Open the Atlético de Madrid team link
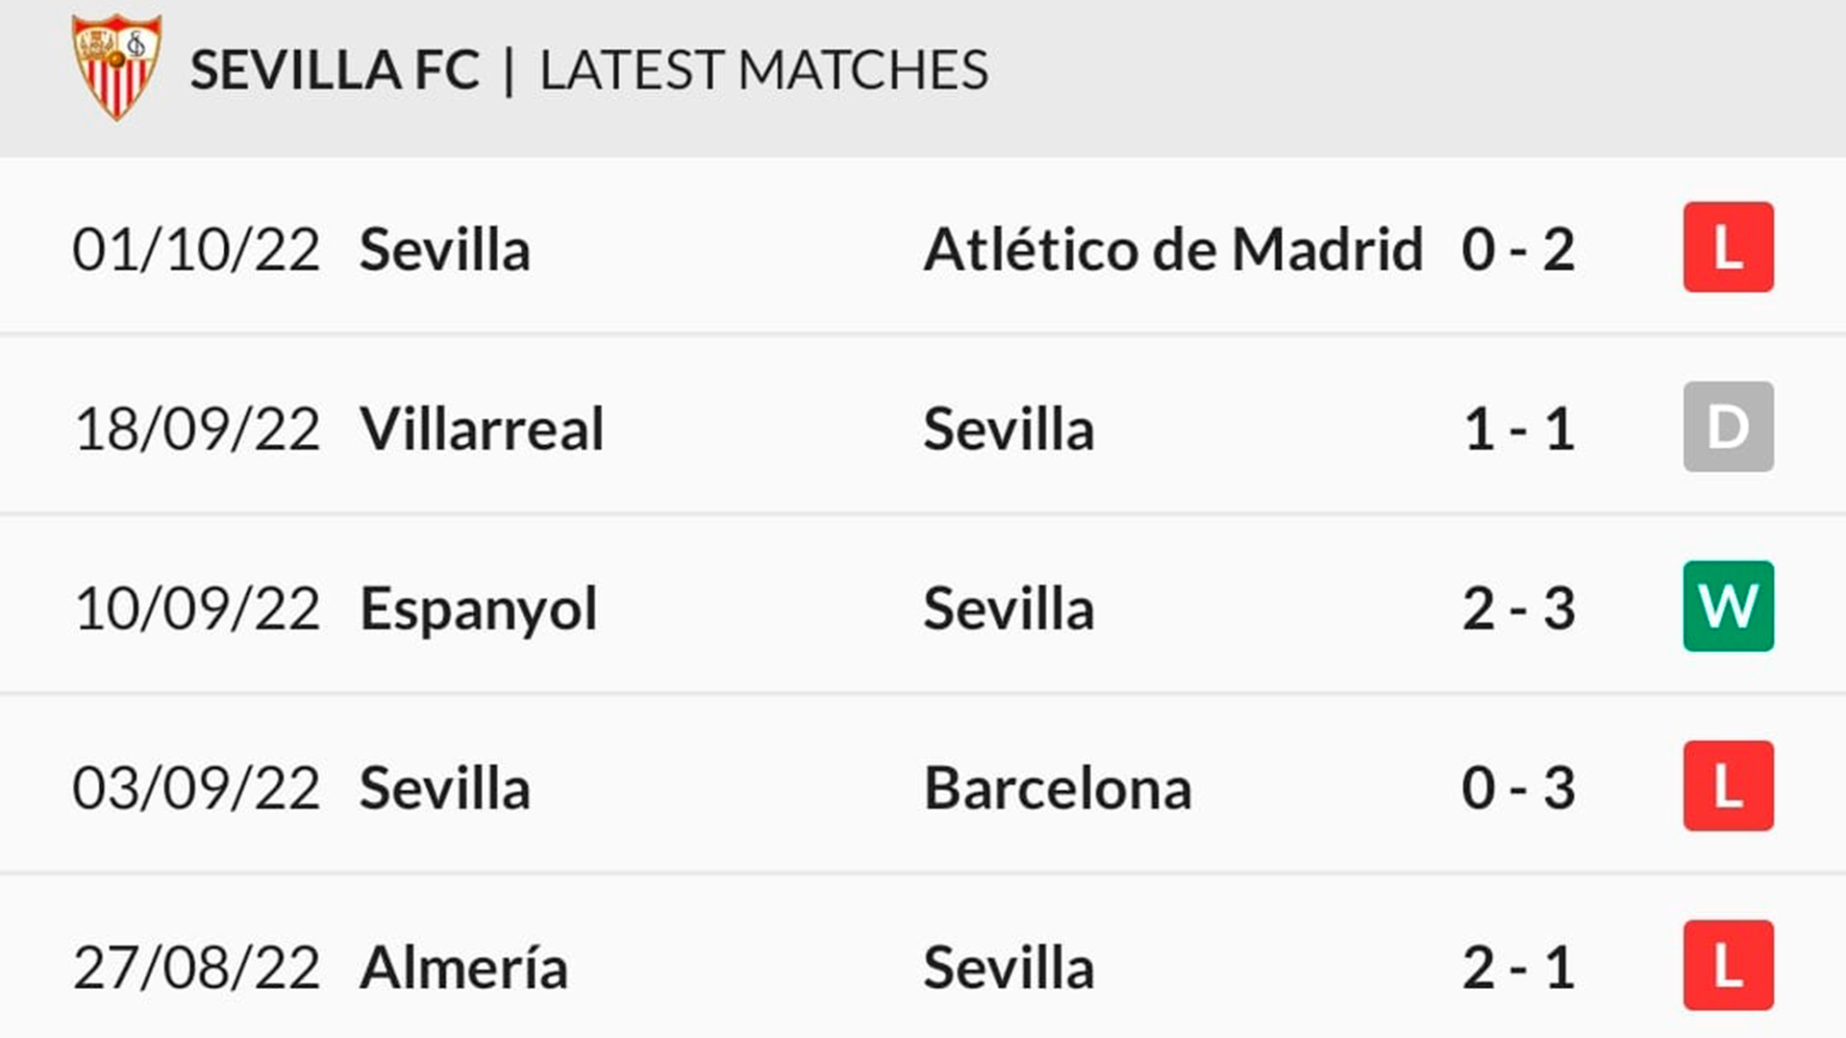 coord(1173,249)
